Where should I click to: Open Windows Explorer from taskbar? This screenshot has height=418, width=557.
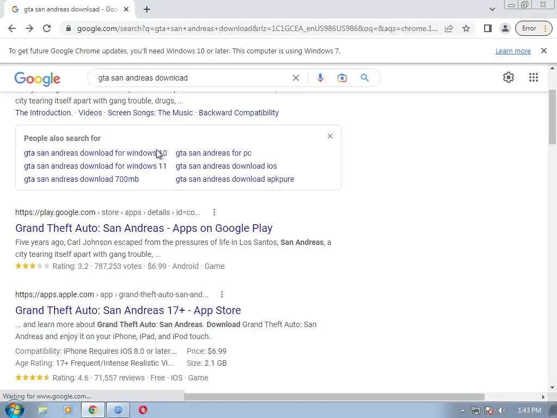tap(42, 410)
